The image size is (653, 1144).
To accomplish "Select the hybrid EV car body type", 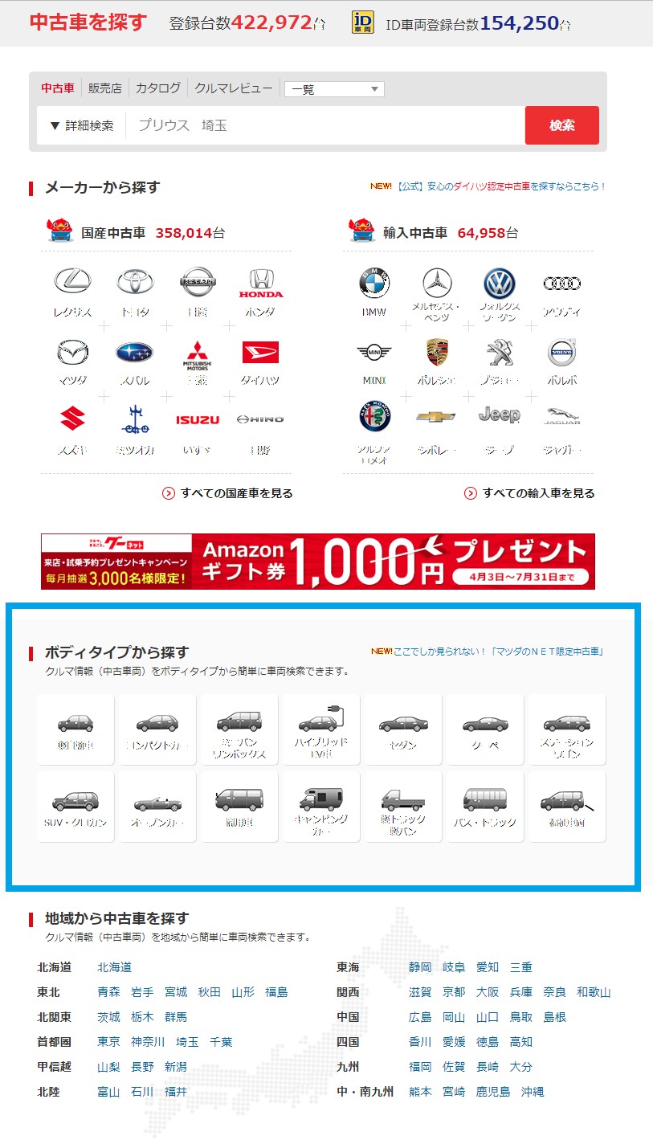I will point(320,729).
